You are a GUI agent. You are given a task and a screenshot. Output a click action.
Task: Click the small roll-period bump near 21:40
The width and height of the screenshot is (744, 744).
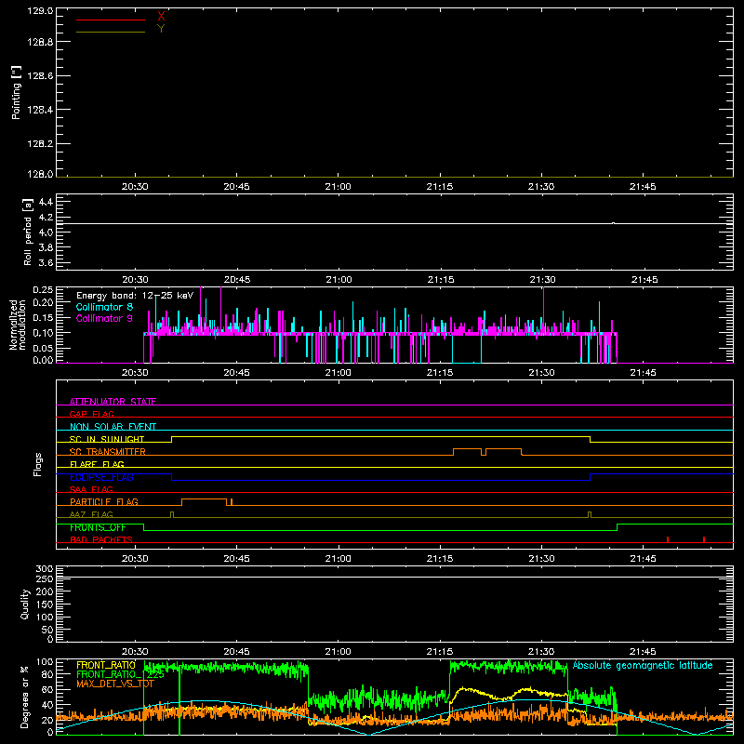click(614, 223)
